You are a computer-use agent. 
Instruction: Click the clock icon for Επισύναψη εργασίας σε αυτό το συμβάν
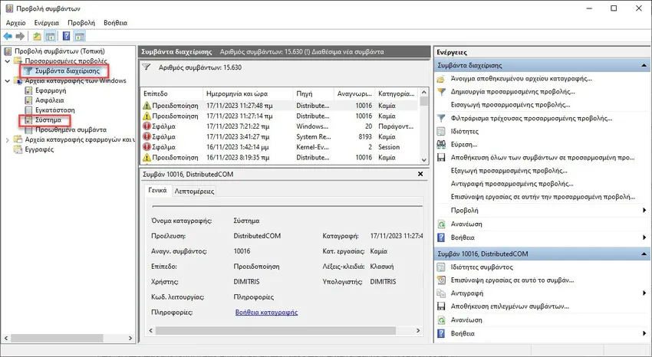[x=442, y=280]
